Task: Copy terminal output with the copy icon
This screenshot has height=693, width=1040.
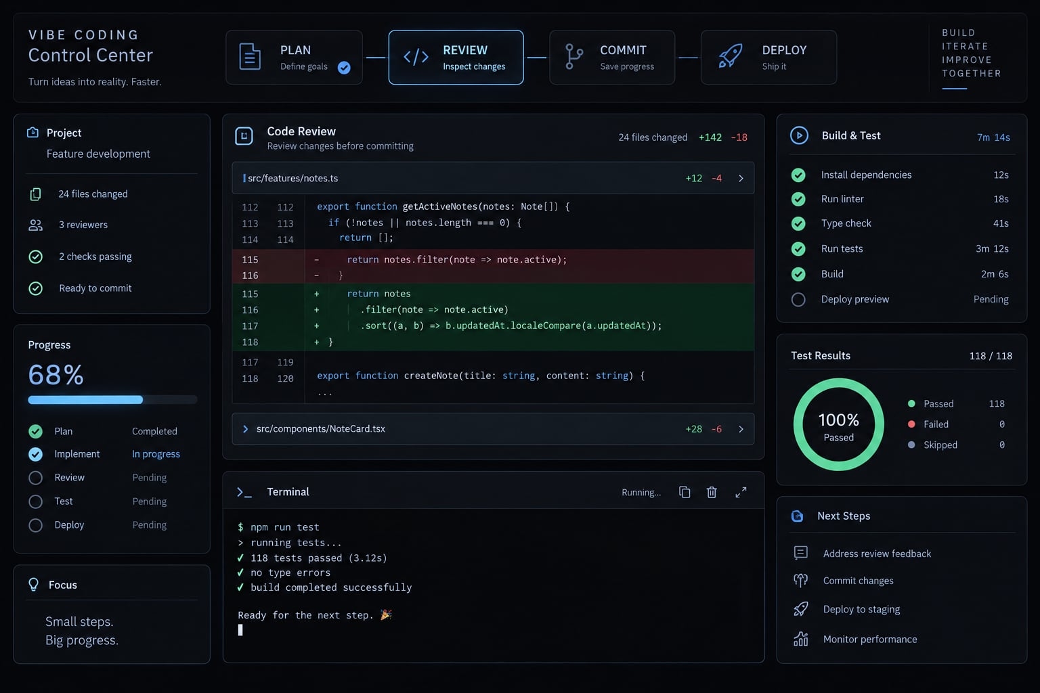Action: pos(685,492)
